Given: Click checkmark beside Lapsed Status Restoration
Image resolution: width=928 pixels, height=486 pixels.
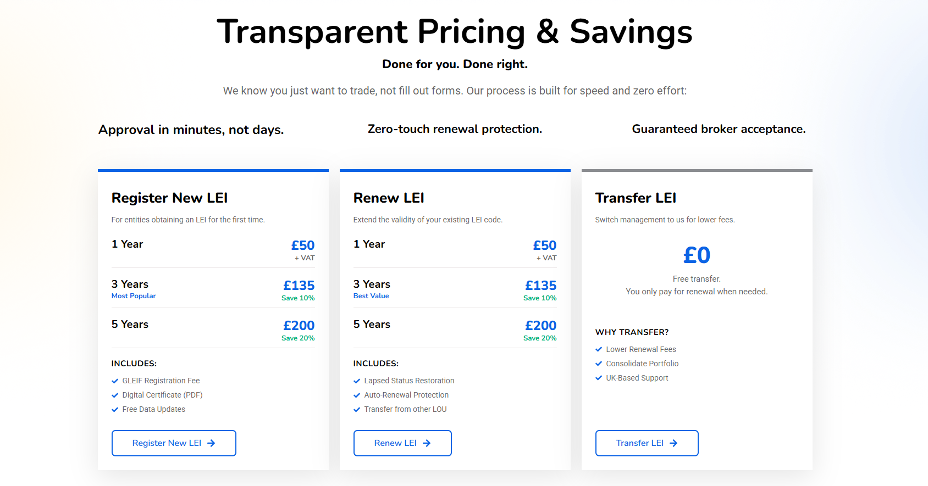Looking at the screenshot, I should [x=357, y=381].
